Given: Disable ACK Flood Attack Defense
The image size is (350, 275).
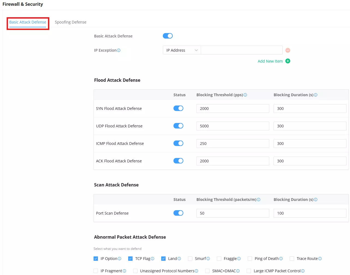Looking at the screenshot, I should 178,161.
